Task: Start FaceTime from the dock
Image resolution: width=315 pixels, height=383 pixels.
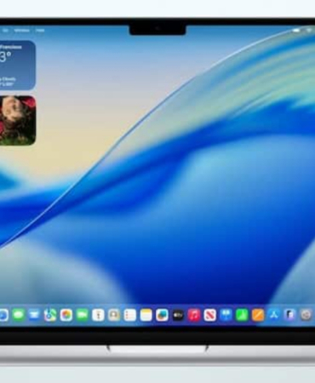Action: point(82,315)
